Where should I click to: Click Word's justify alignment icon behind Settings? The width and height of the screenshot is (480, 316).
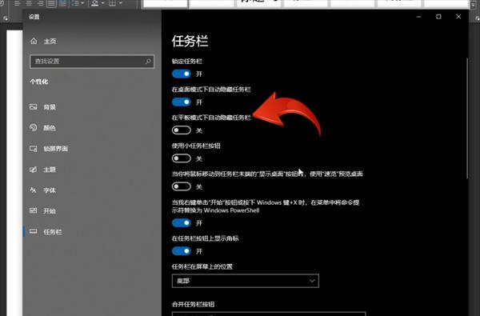[x=51, y=3]
